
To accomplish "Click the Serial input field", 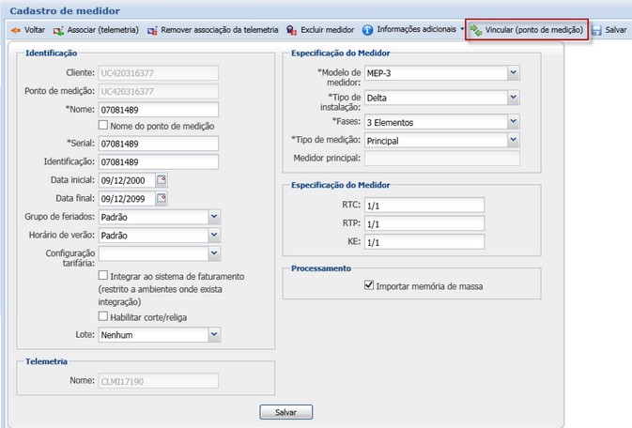I will (158, 144).
